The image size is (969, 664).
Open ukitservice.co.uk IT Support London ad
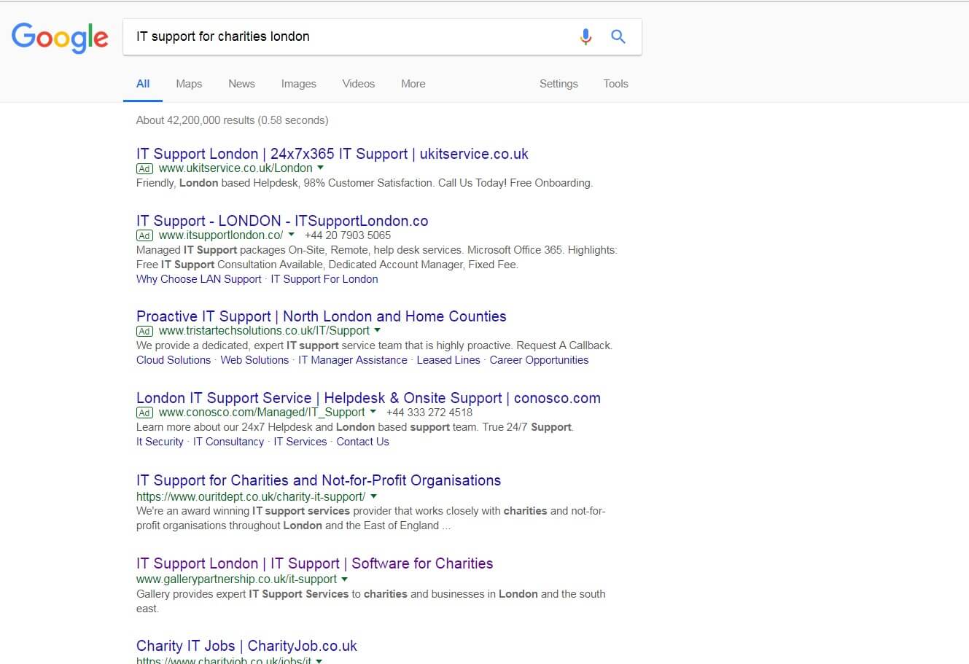tap(332, 154)
